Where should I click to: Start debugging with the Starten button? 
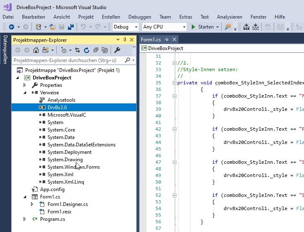pos(202,27)
